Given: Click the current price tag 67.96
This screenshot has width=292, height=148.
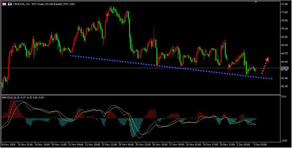Looking at the screenshot, I should click(285, 68).
